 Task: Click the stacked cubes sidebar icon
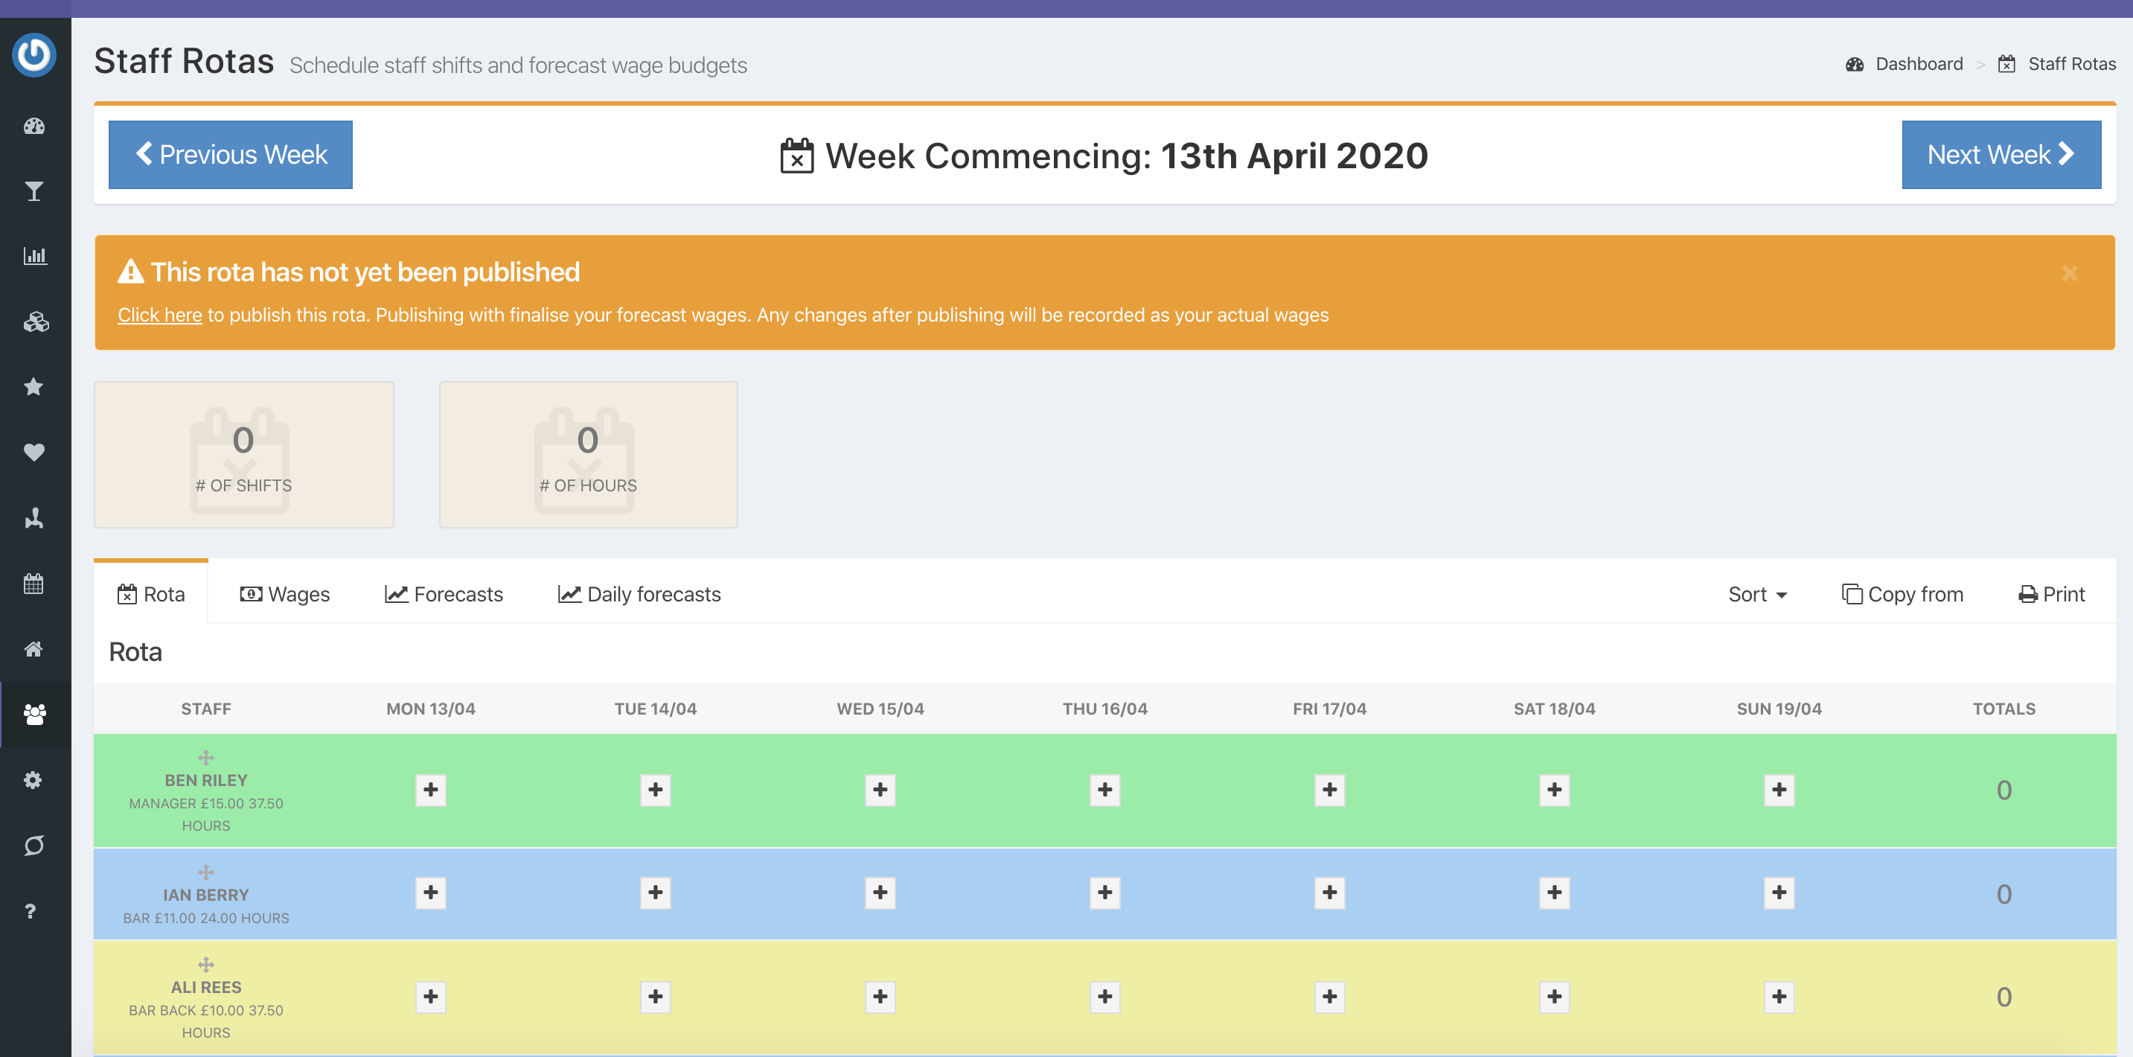34,322
